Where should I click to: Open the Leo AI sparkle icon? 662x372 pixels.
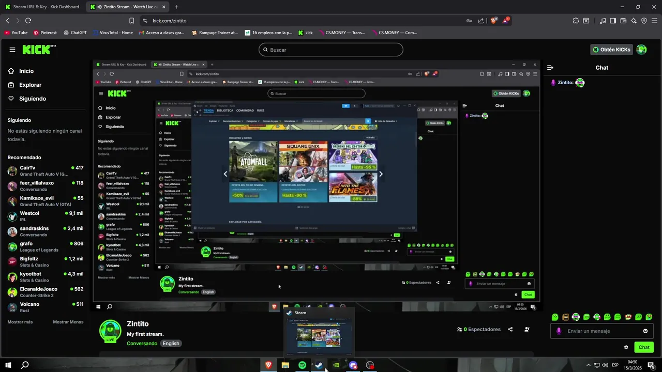click(x=634, y=21)
